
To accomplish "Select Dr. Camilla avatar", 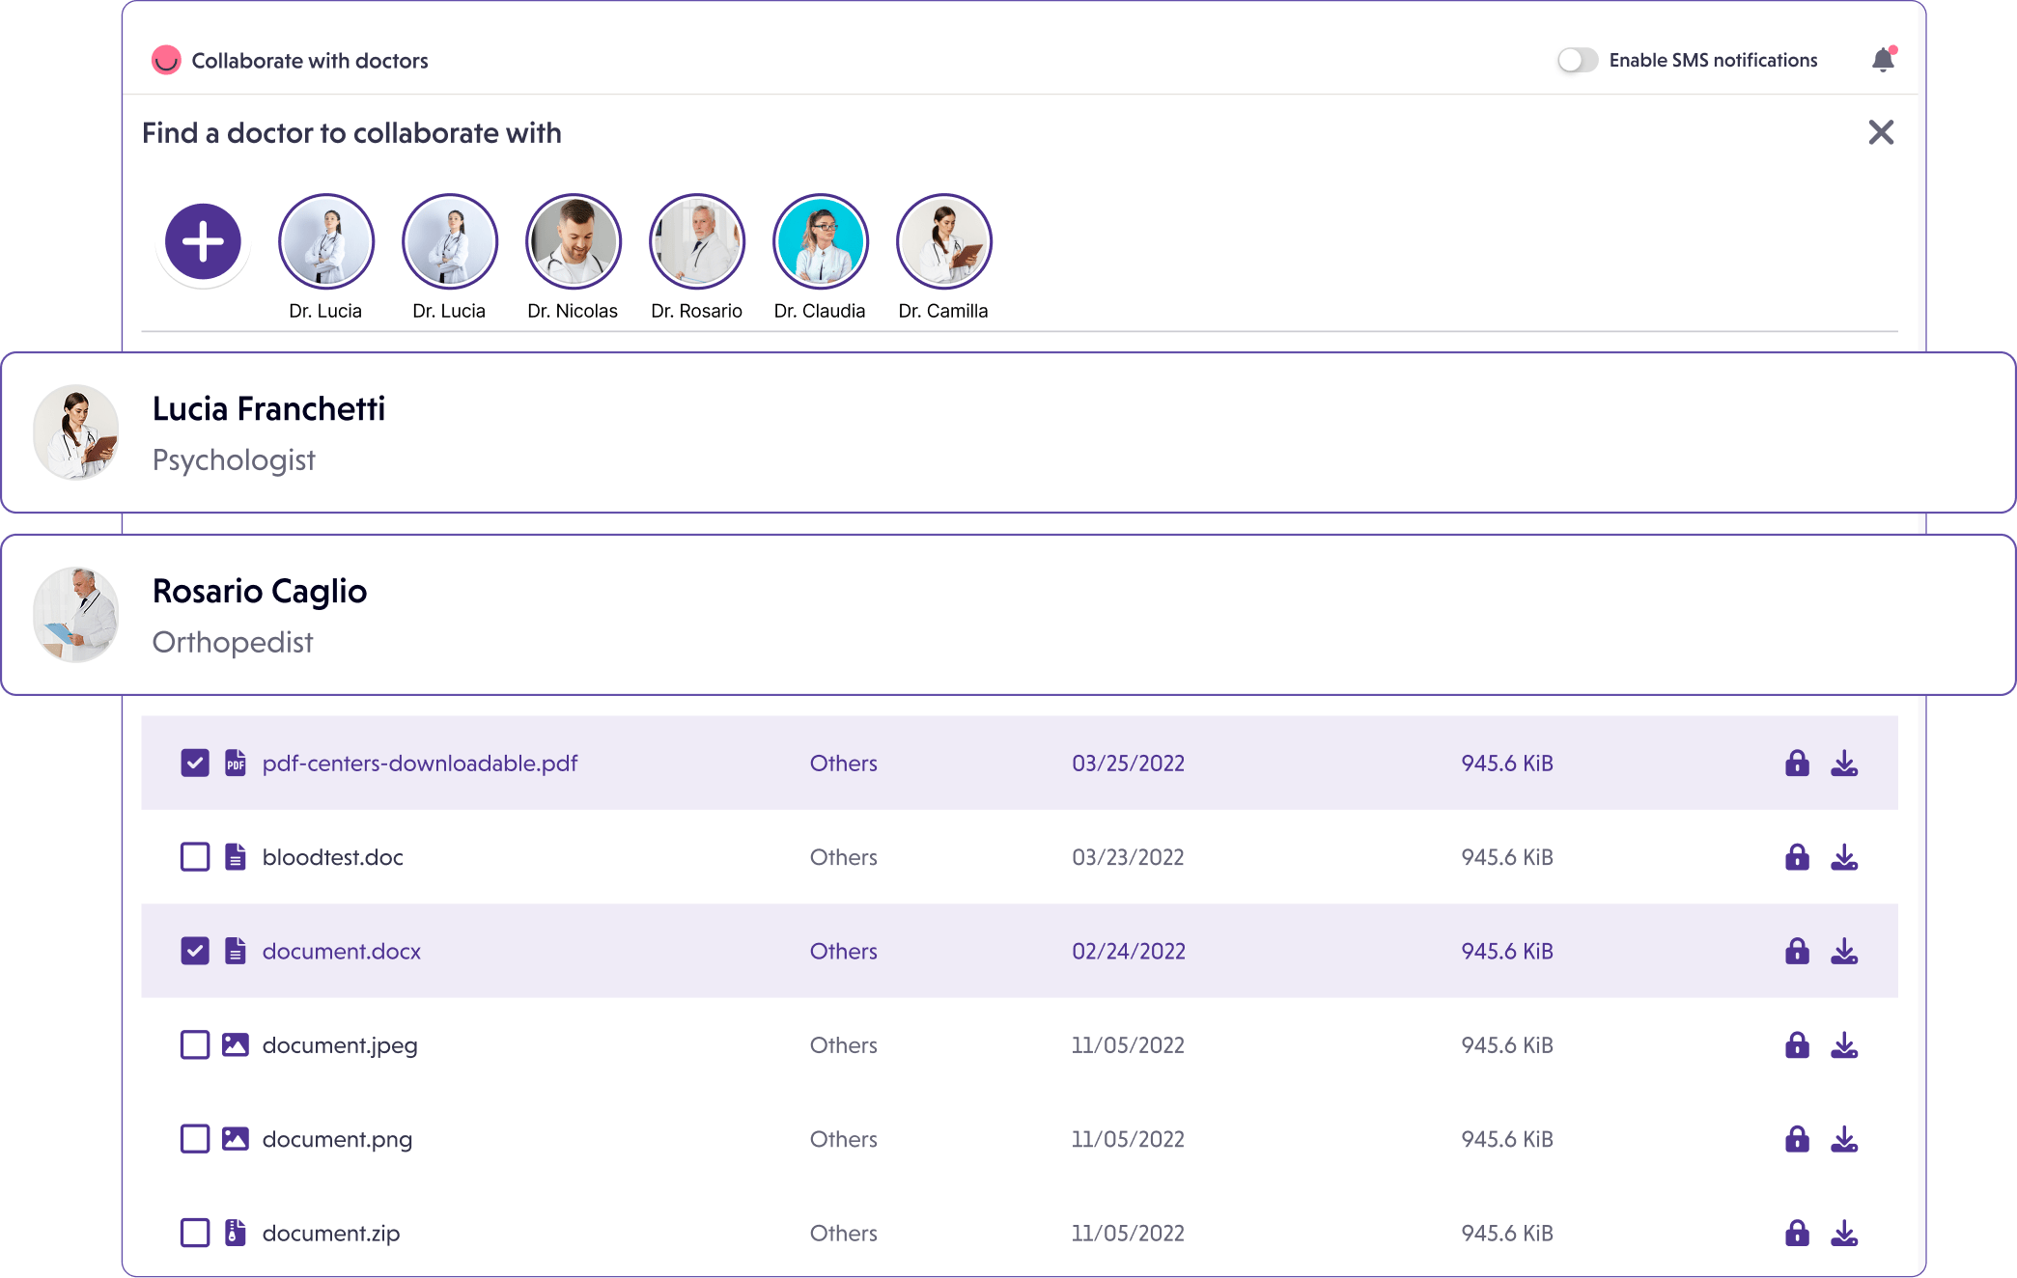I will click(943, 241).
